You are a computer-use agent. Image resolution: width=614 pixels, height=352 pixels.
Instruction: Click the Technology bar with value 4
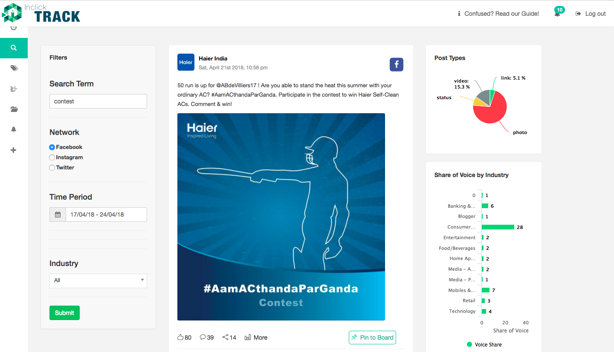pyautogui.click(x=484, y=311)
